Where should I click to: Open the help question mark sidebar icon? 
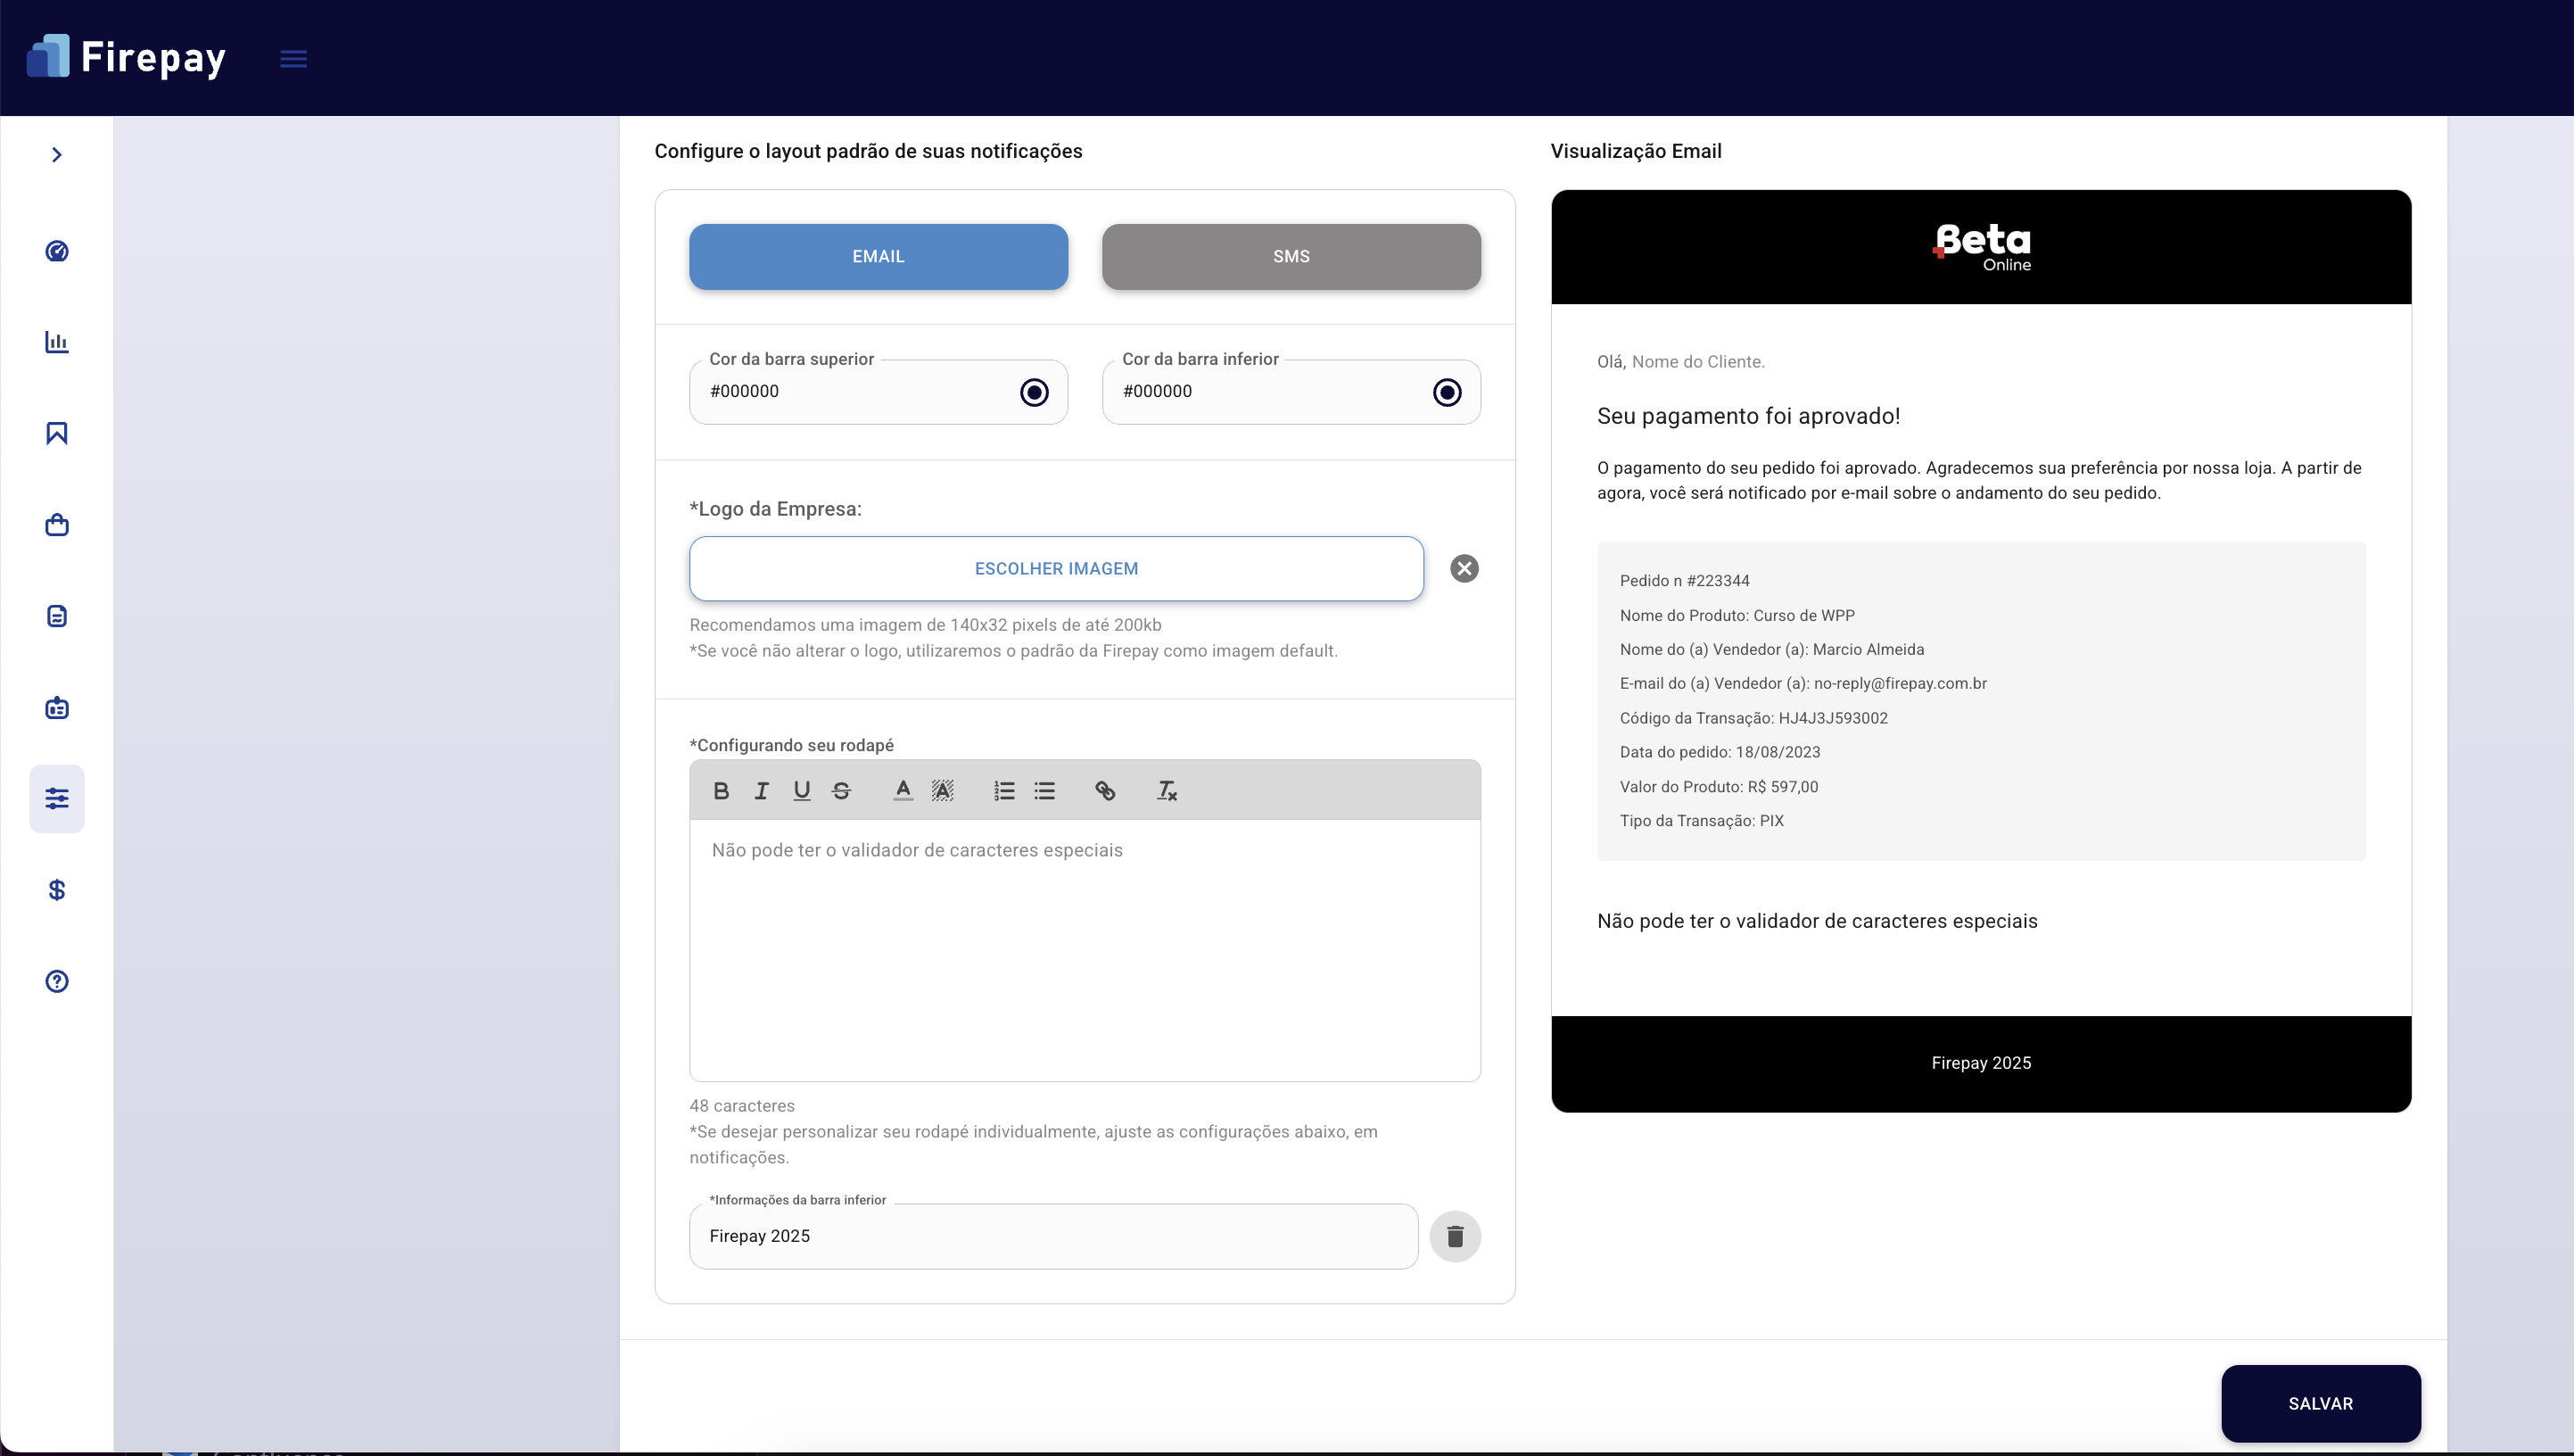pyautogui.click(x=57, y=981)
